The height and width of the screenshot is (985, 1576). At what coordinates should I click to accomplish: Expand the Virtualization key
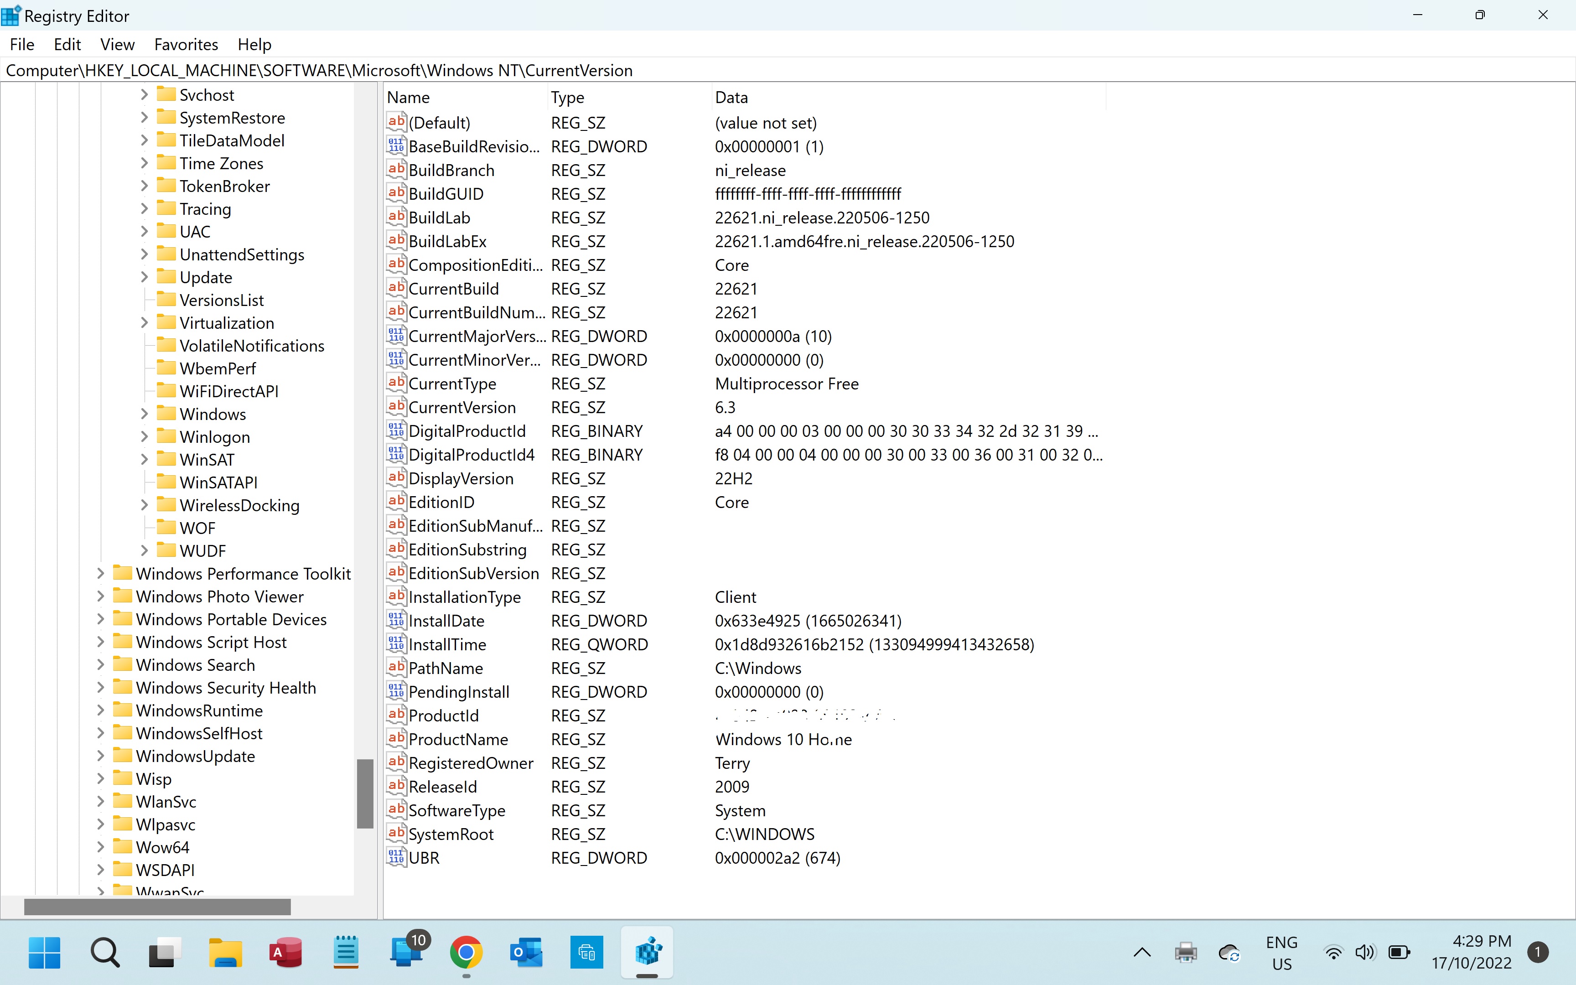point(145,322)
